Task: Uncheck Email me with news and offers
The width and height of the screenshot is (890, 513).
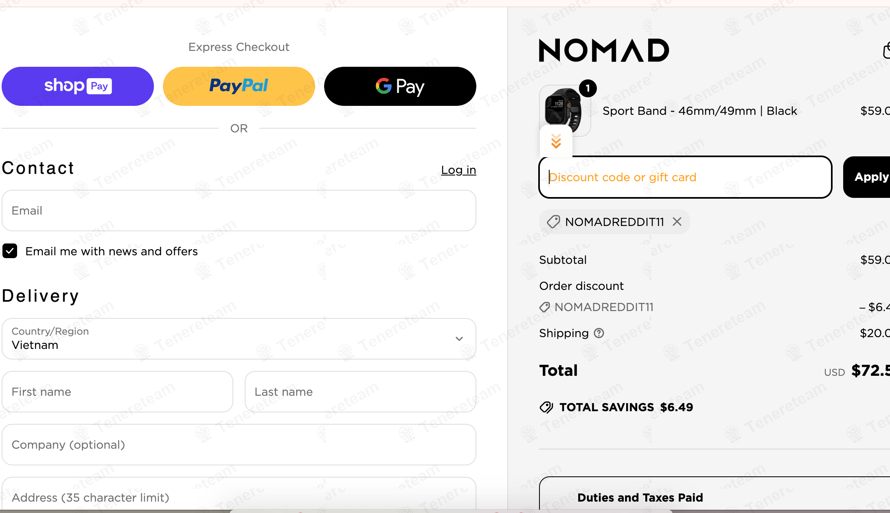Action: click(9, 251)
